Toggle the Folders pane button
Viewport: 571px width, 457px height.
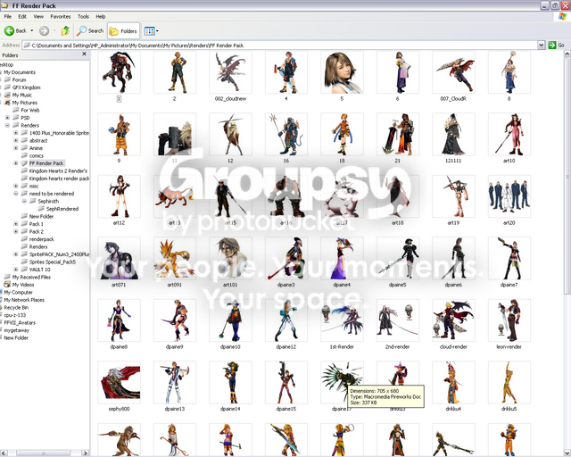(123, 31)
